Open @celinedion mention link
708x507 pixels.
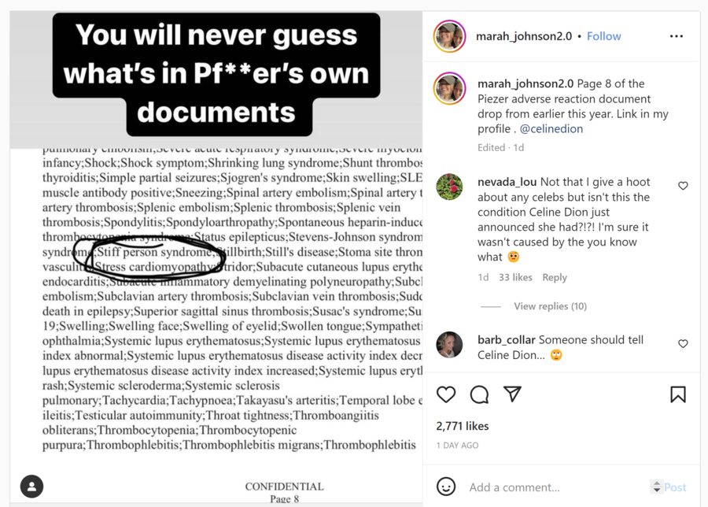[x=551, y=129]
